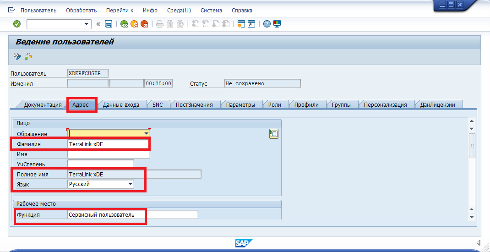
Task: Click the green Back arrow icon
Action: 124,24
